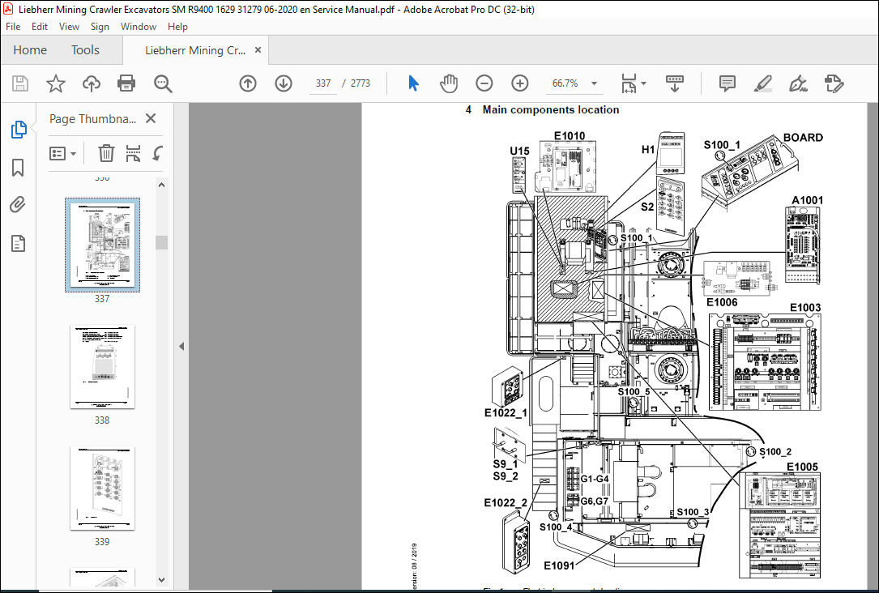The width and height of the screenshot is (879, 593).
Task: Go to the next page arrow
Action: point(284,83)
